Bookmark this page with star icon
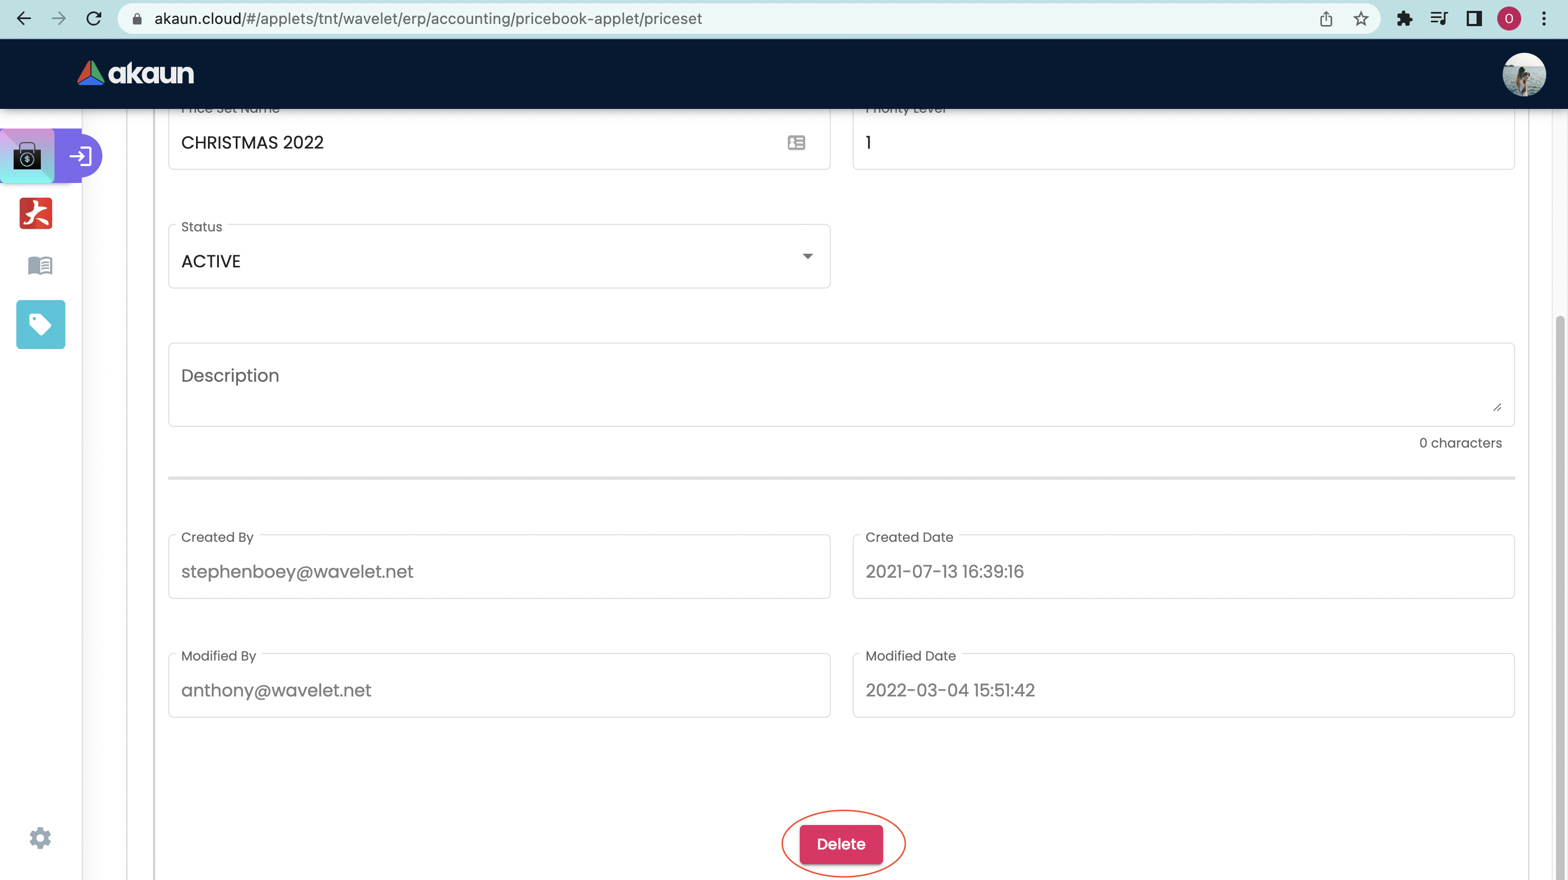The height and width of the screenshot is (880, 1568). 1361,19
